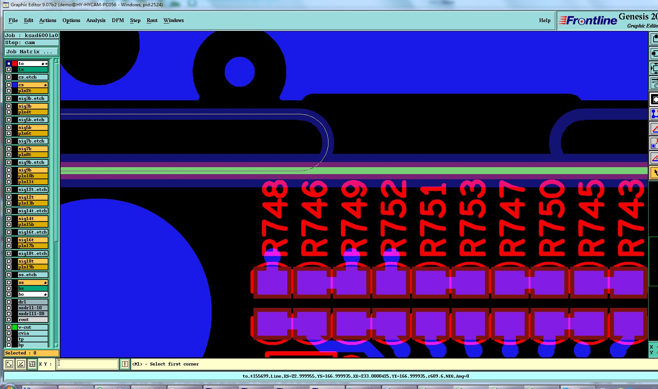Toggle display checkbox for layer pln2t
Image resolution: width=658 pixels, height=389 pixels.
(x=9, y=91)
